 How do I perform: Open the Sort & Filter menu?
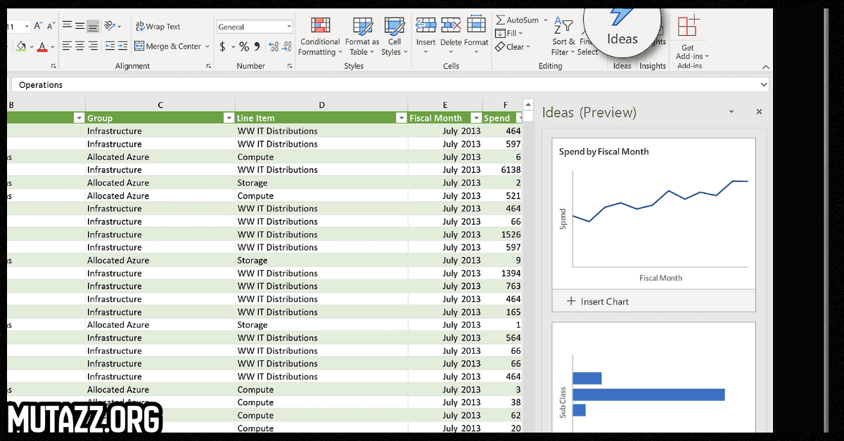[x=563, y=37]
